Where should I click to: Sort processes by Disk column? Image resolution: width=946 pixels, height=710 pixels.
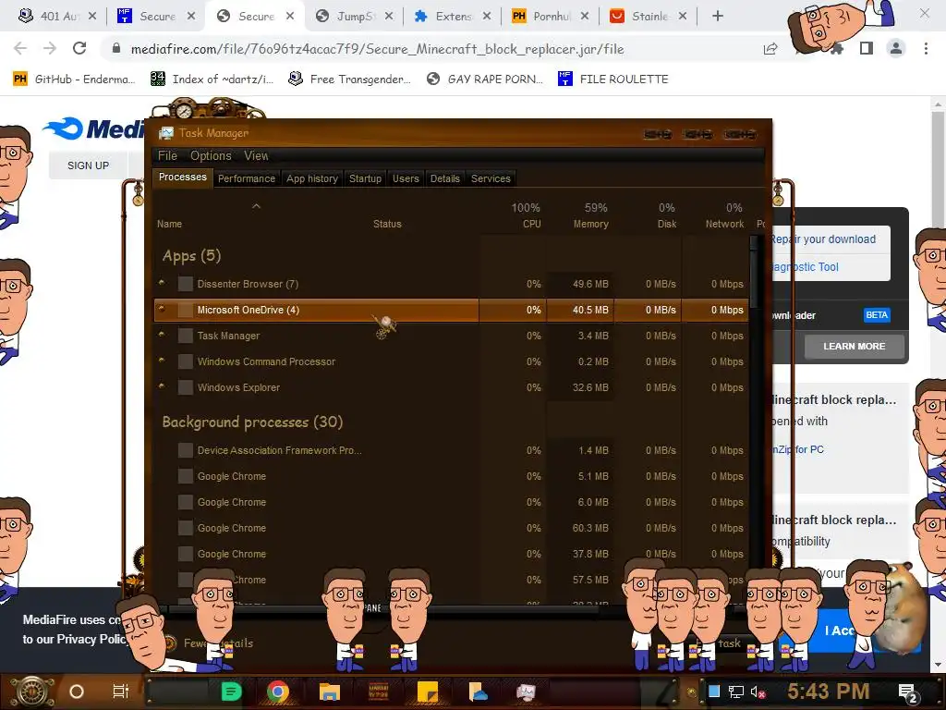tap(667, 224)
